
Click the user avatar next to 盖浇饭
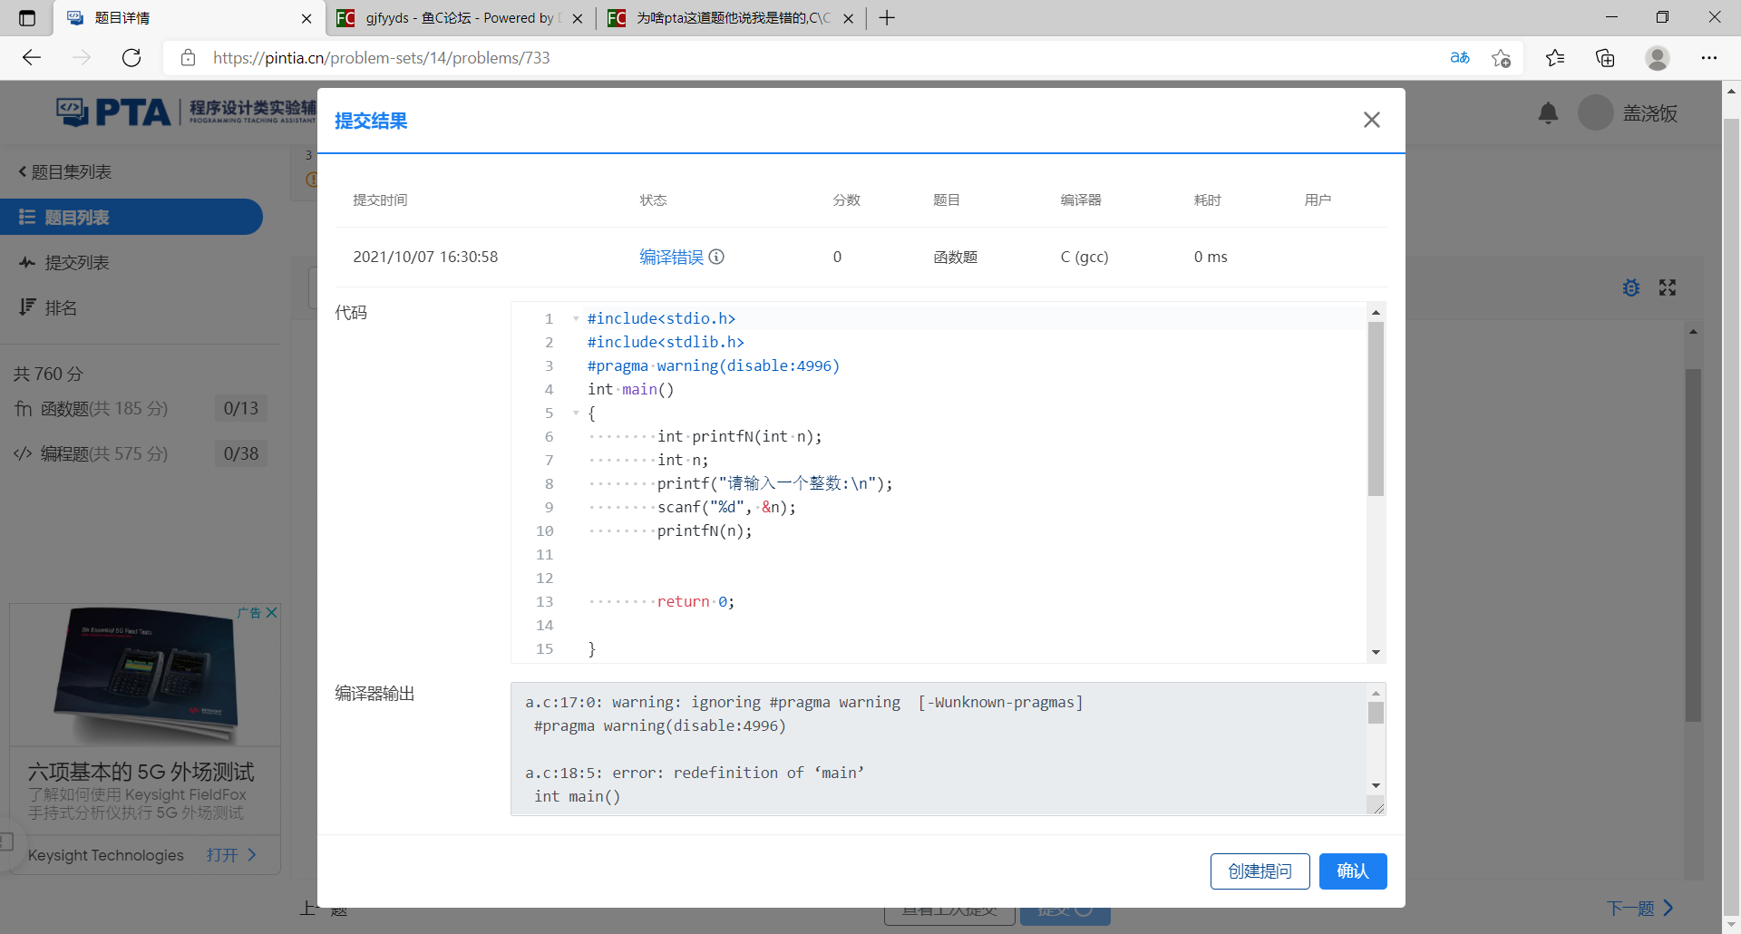[x=1595, y=112]
